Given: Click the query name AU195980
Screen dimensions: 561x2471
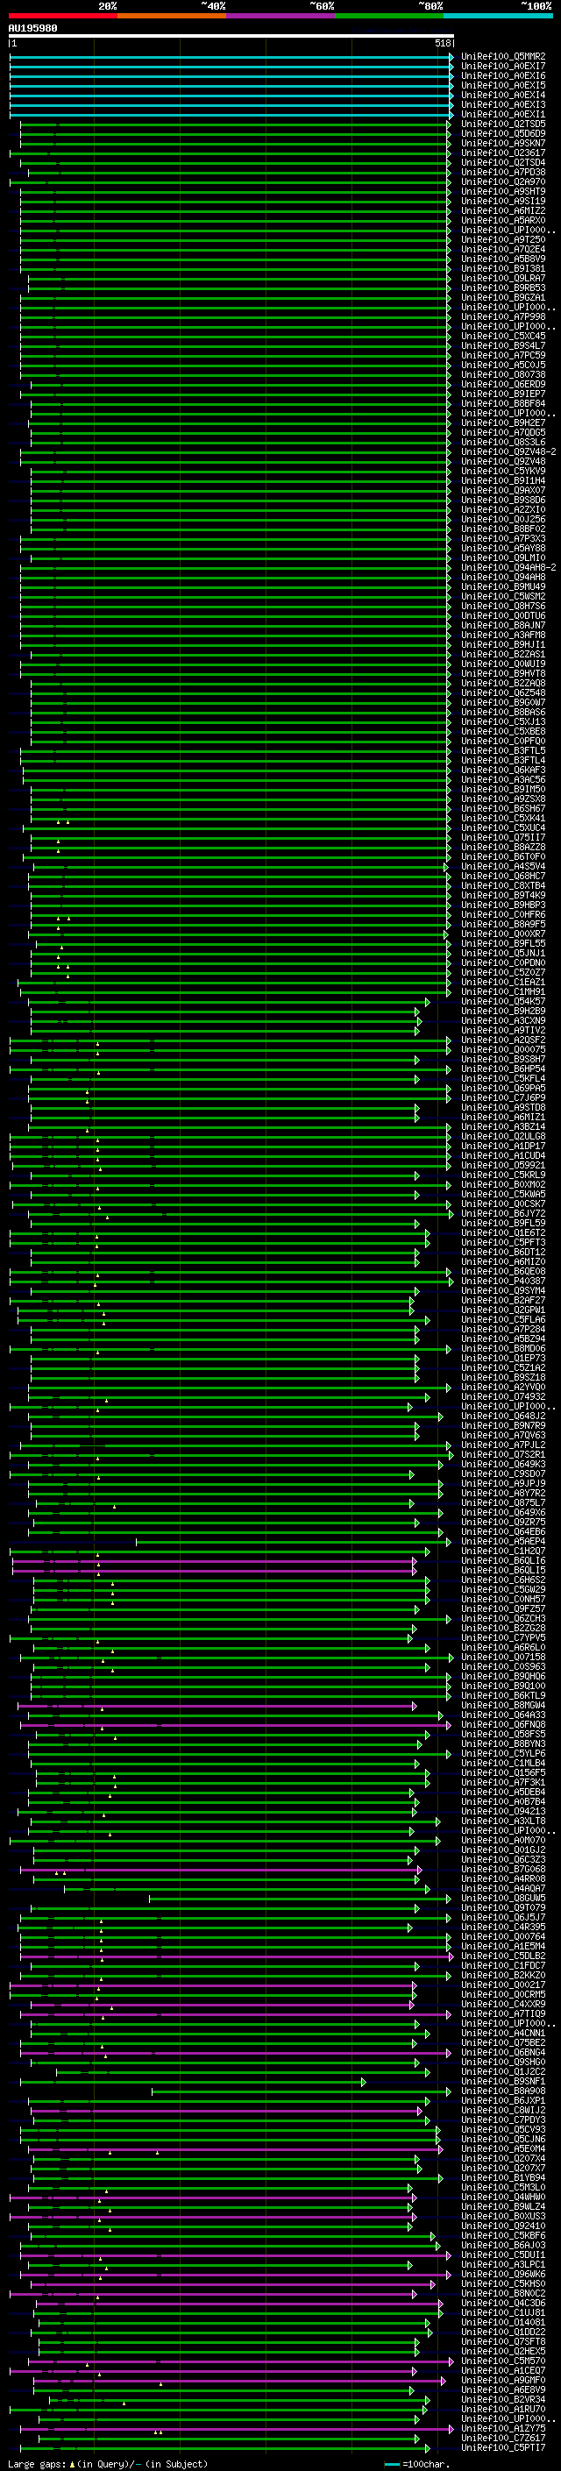Looking at the screenshot, I should pos(32,28).
